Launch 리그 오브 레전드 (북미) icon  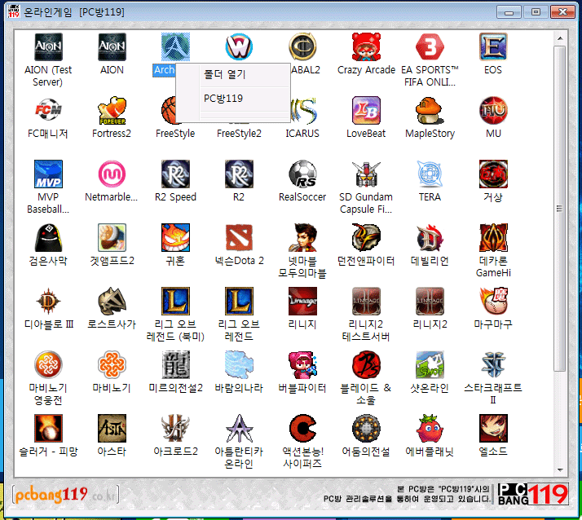pos(175,301)
